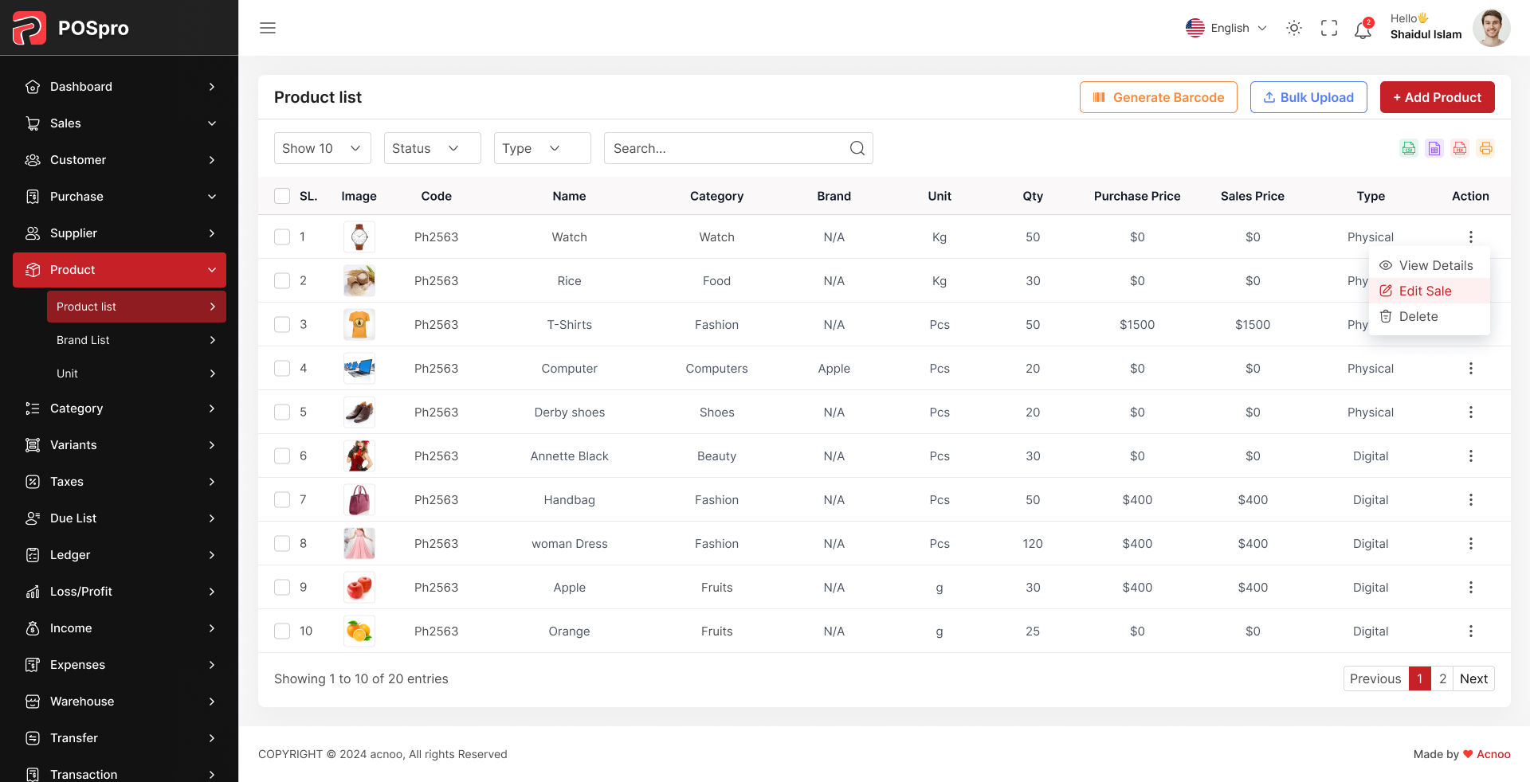Choose Edit Sale from the action menu
Image resolution: width=1530 pixels, height=782 pixels.
coord(1424,291)
